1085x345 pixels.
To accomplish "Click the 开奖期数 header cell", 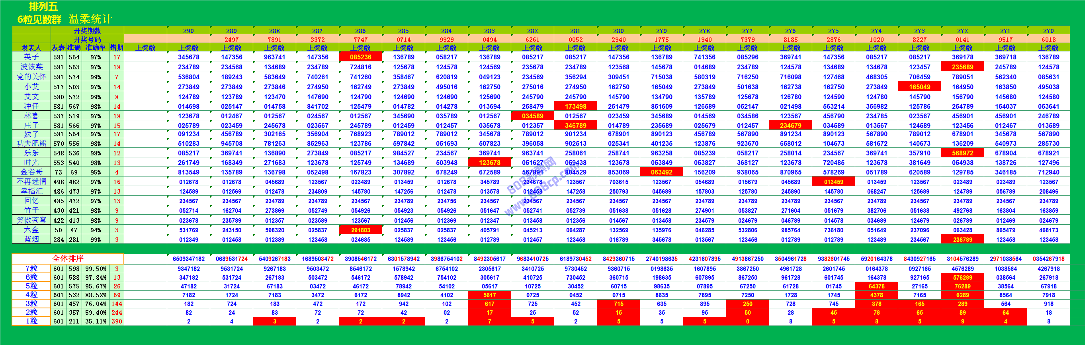I will tap(87, 31).
